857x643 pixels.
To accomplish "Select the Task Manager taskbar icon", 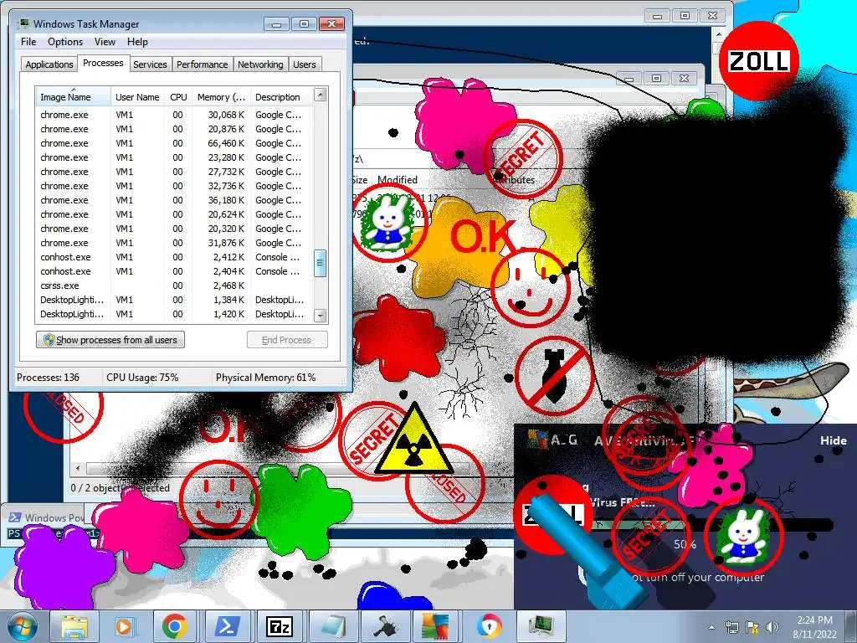I will pyautogui.click(x=540, y=626).
